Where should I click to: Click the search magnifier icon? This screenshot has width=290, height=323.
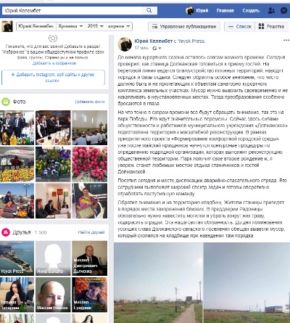149,10
